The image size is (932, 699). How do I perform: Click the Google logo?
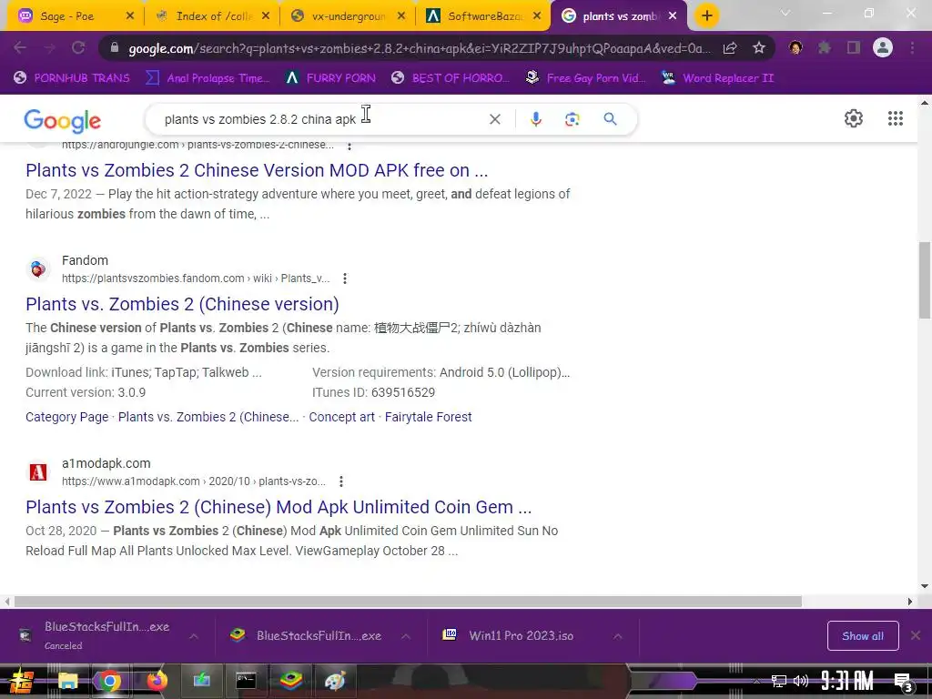63,121
